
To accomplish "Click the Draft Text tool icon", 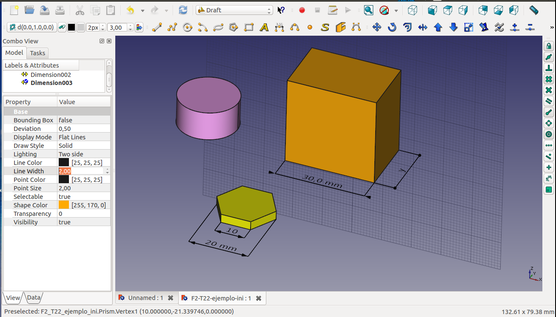I will 264,28.
